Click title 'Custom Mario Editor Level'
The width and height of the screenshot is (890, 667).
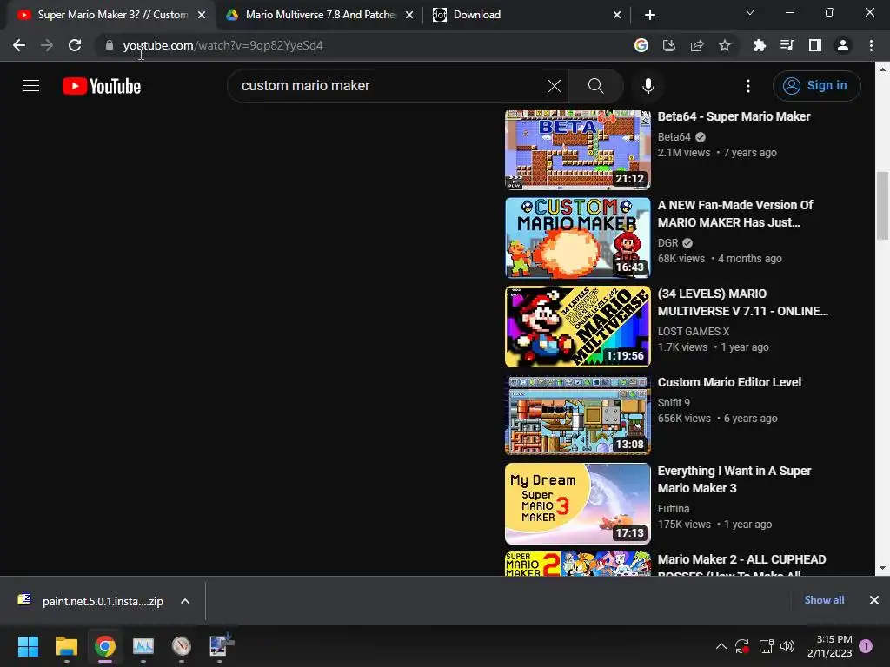[729, 382]
